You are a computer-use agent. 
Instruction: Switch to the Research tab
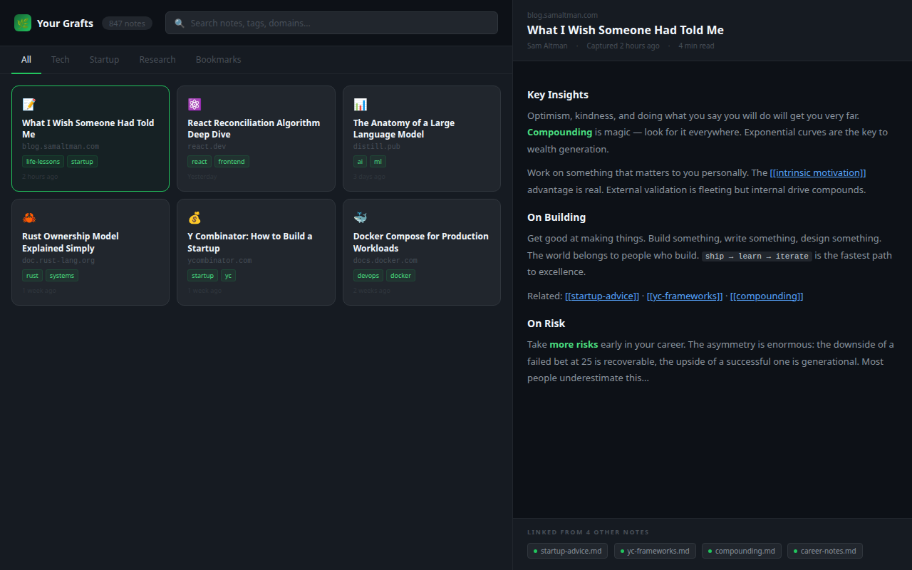(x=157, y=59)
